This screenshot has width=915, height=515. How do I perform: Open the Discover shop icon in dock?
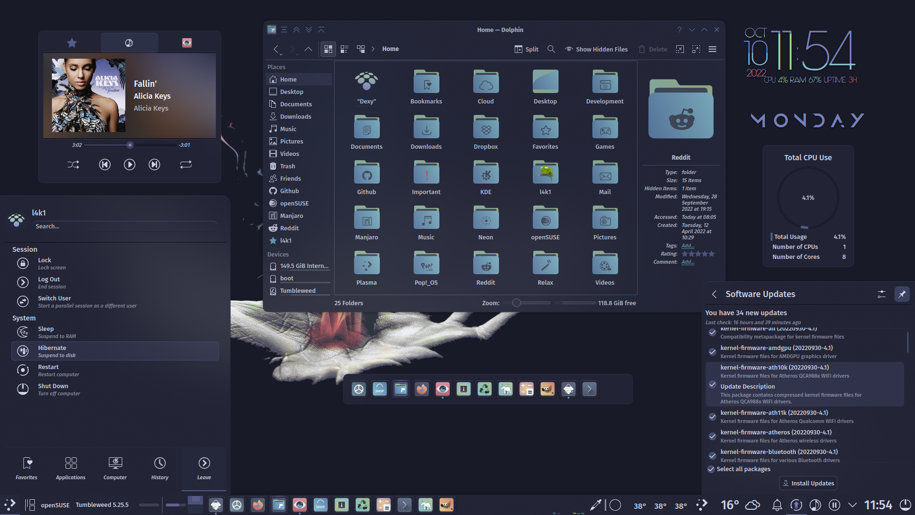pos(380,389)
